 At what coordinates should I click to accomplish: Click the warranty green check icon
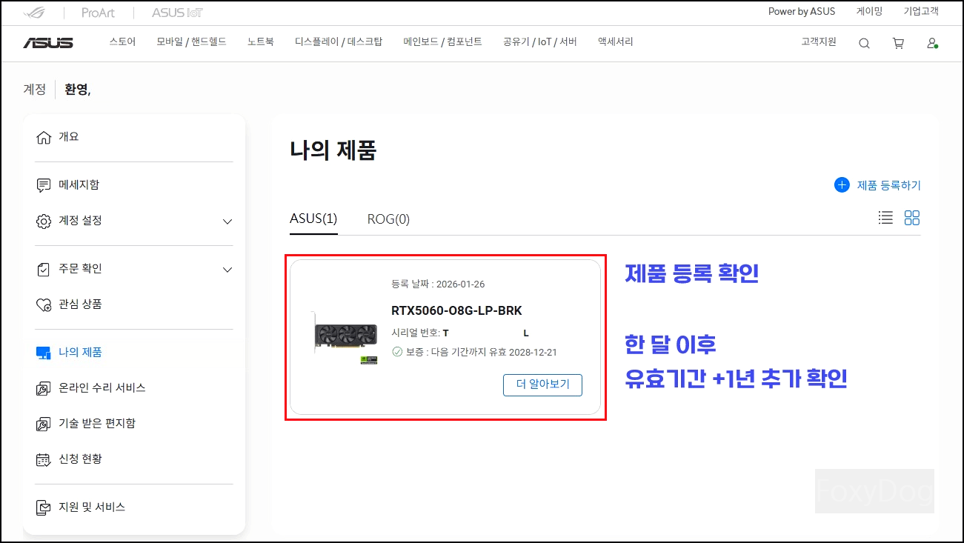pos(397,353)
